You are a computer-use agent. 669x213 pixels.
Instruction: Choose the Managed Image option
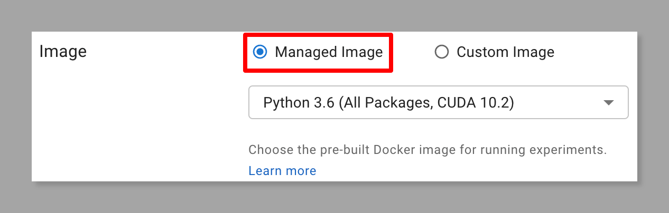[x=259, y=52]
